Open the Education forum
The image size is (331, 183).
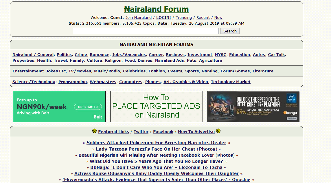coord(240,54)
